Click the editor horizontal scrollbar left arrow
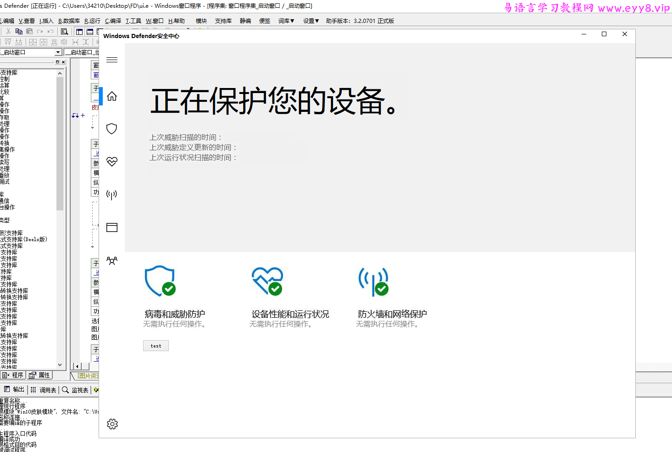672x452 pixels. pyautogui.click(x=78, y=366)
